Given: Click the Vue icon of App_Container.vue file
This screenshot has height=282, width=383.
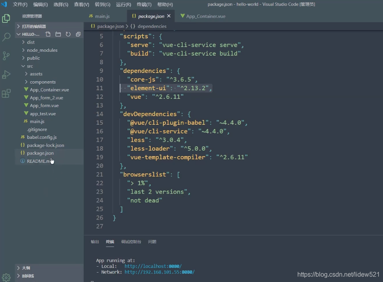Looking at the screenshot, I should tap(26, 89).
